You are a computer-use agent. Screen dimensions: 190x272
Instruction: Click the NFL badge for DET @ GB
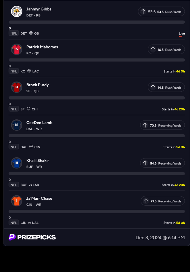pos(14,33)
